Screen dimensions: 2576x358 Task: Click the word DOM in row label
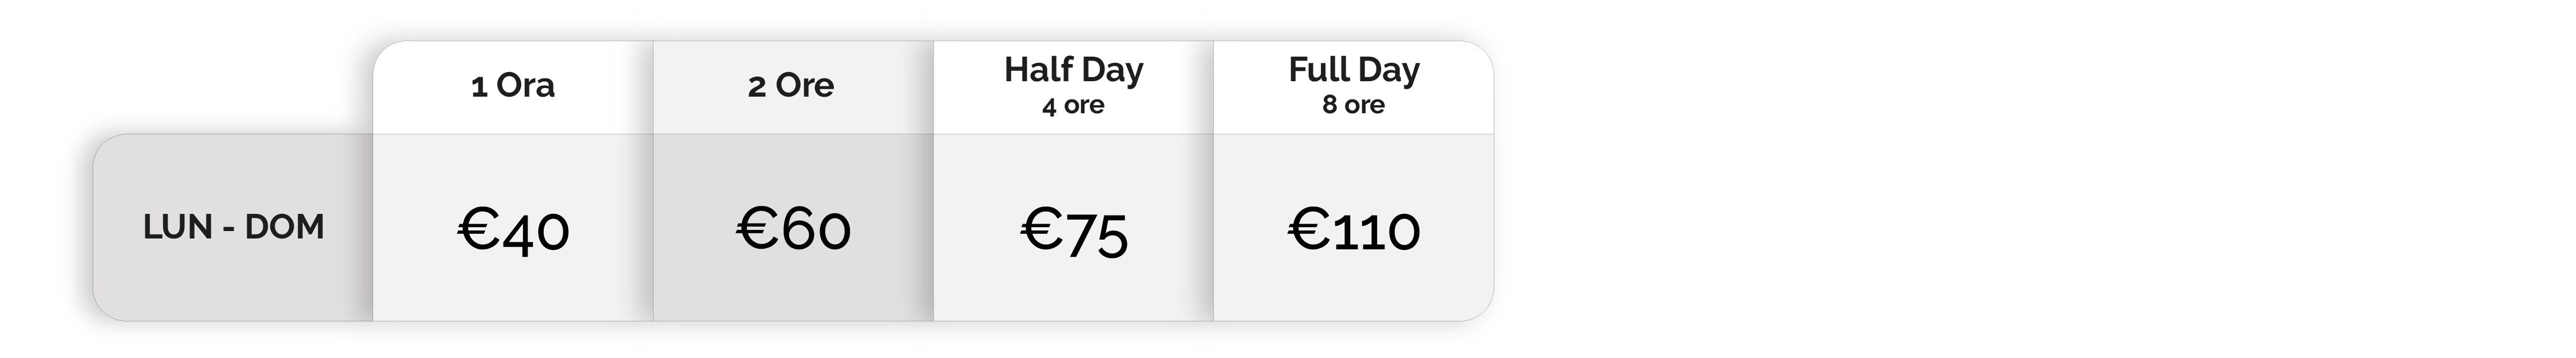pyautogui.click(x=285, y=227)
